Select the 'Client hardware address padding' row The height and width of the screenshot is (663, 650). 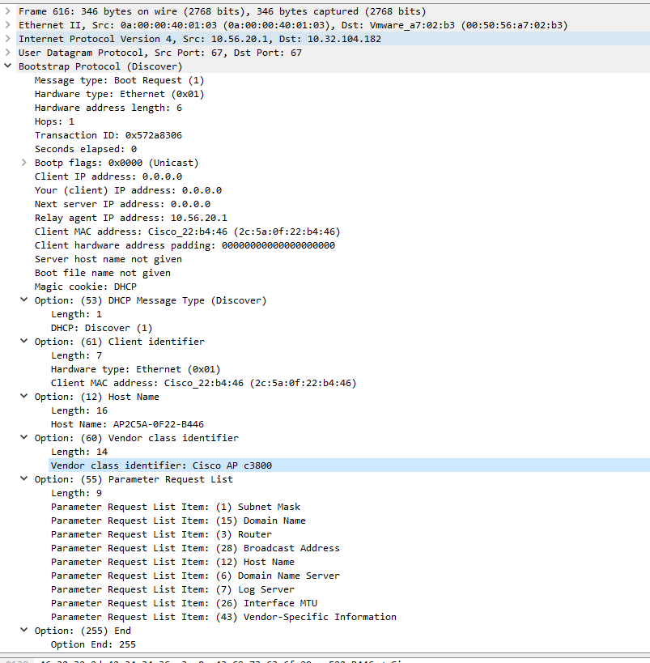[x=185, y=245]
